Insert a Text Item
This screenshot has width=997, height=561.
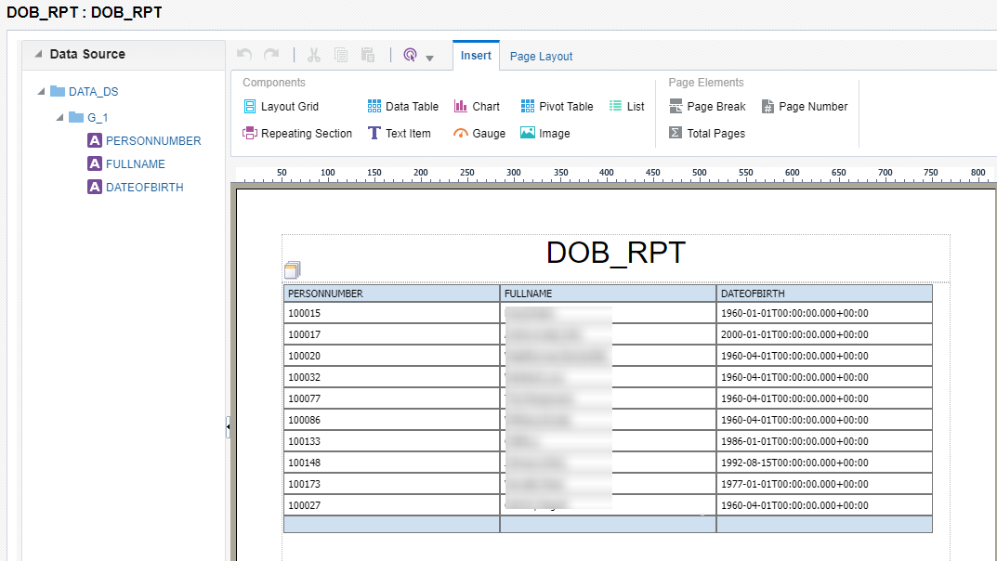(400, 134)
